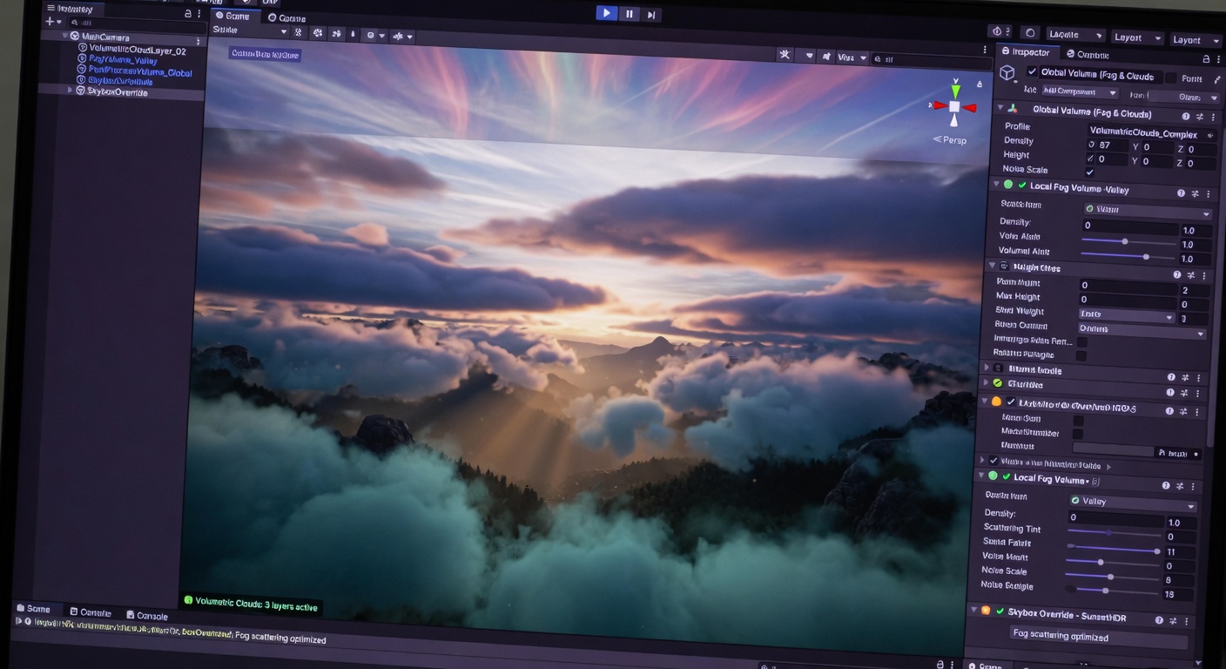Lock the Hierarchy panel with the padlock icon
Image resolution: width=1226 pixels, height=669 pixels.
(x=188, y=14)
